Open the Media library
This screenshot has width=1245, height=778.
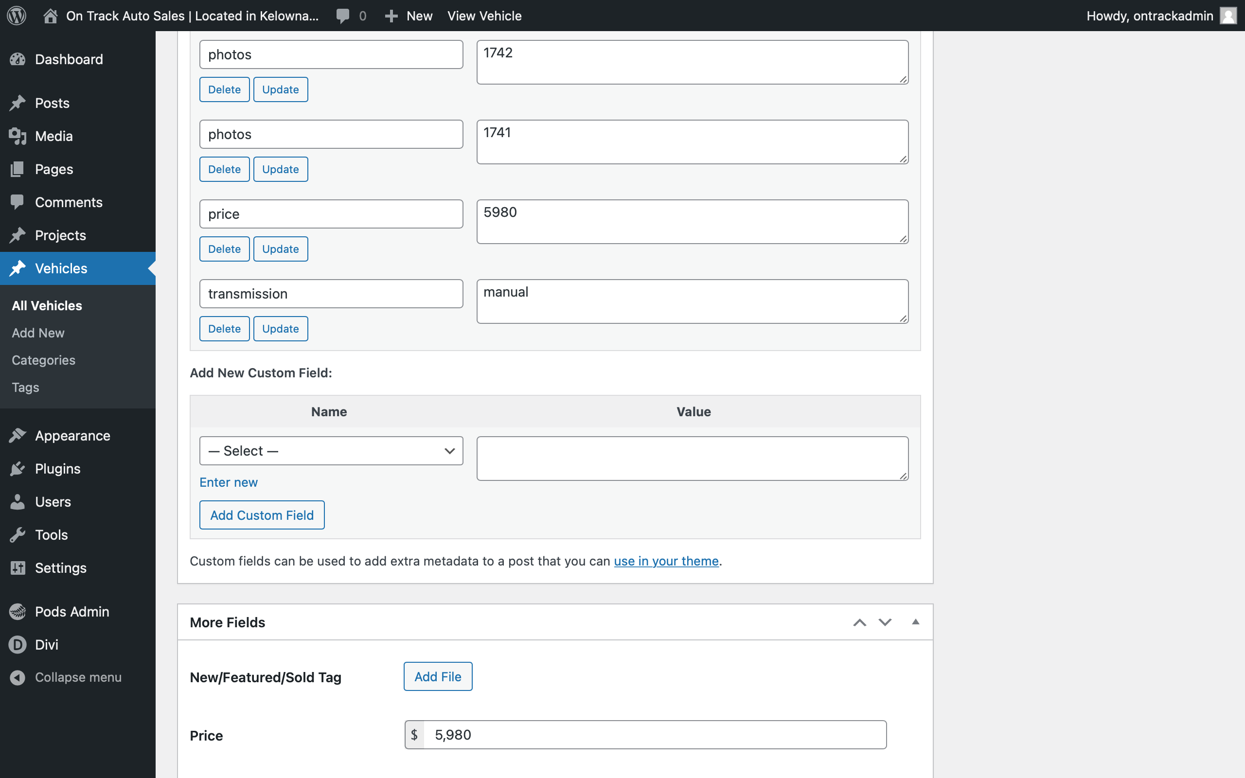(54, 136)
